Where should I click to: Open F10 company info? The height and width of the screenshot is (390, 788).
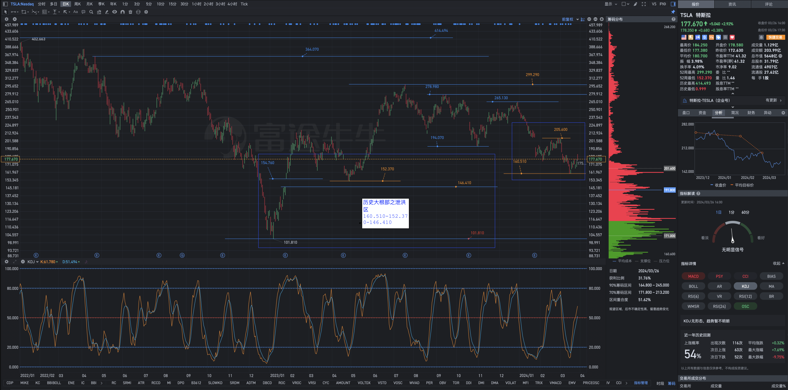point(663,4)
